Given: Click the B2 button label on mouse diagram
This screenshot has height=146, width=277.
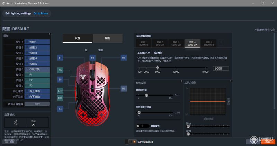Looking at the screenshot, I should pos(124,58).
